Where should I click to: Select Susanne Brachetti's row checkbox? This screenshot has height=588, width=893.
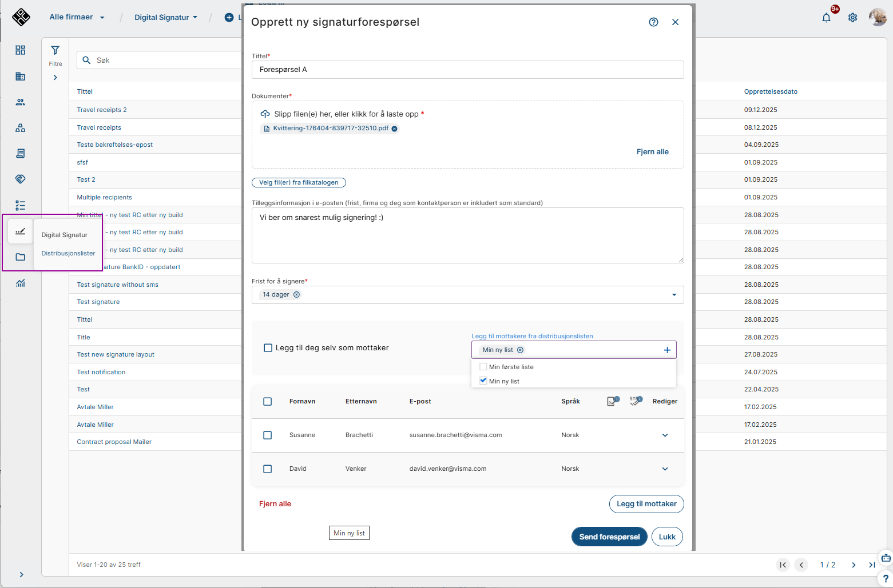(267, 435)
